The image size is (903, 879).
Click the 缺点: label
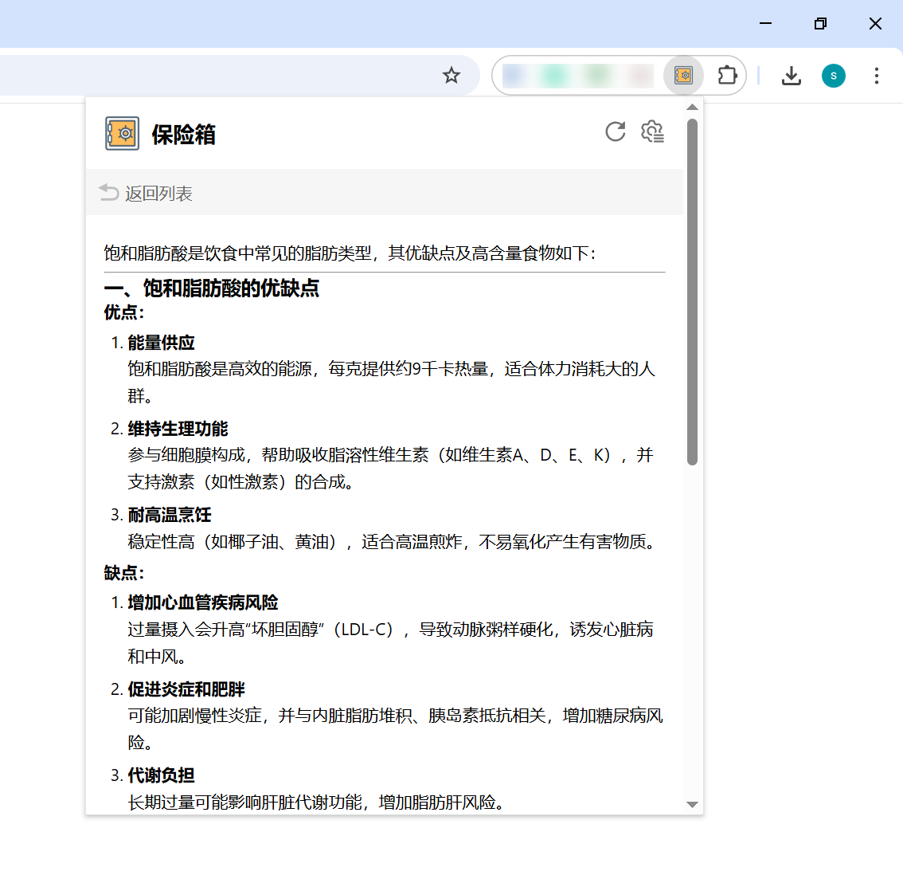pyautogui.click(x=123, y=573)
